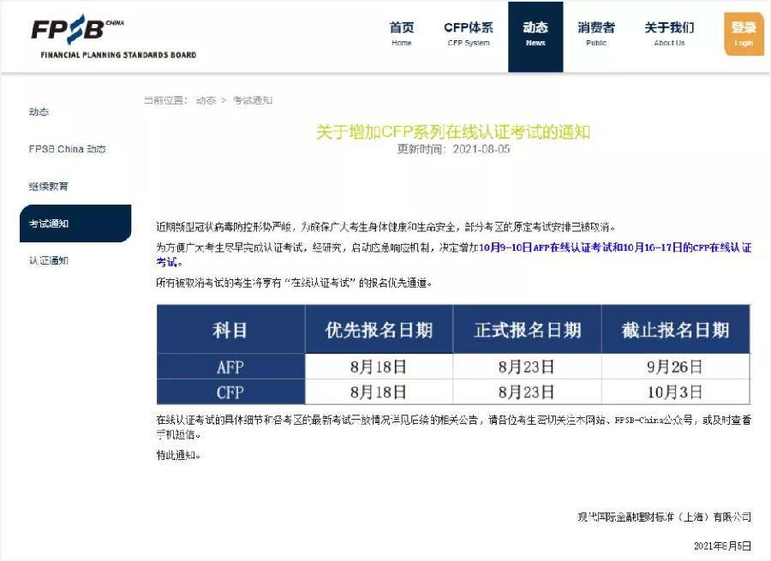Click the 科目 table header
Viewport: 771px width, 561px height.
(230, 329)
